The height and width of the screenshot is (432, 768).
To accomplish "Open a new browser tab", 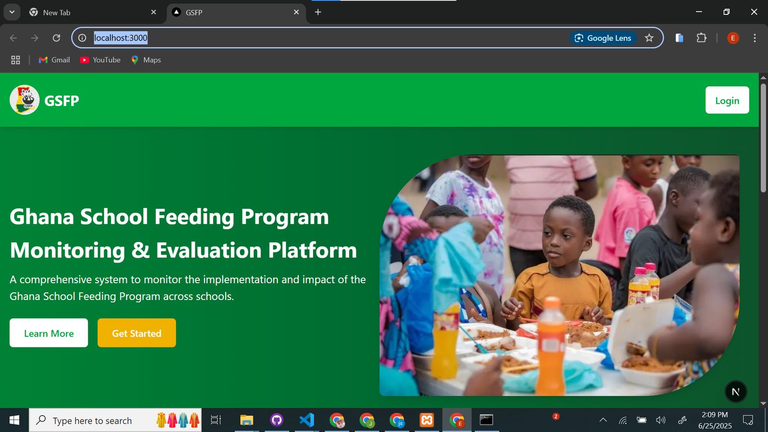I will tap(318, 12).
